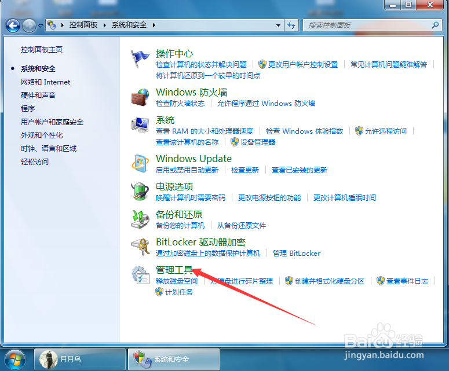Image resolution: width=449 pixels, height=371 pixels.
Task: Click shield icon beside 创建并格式化硬盘分区
Action: coord(289,281)
